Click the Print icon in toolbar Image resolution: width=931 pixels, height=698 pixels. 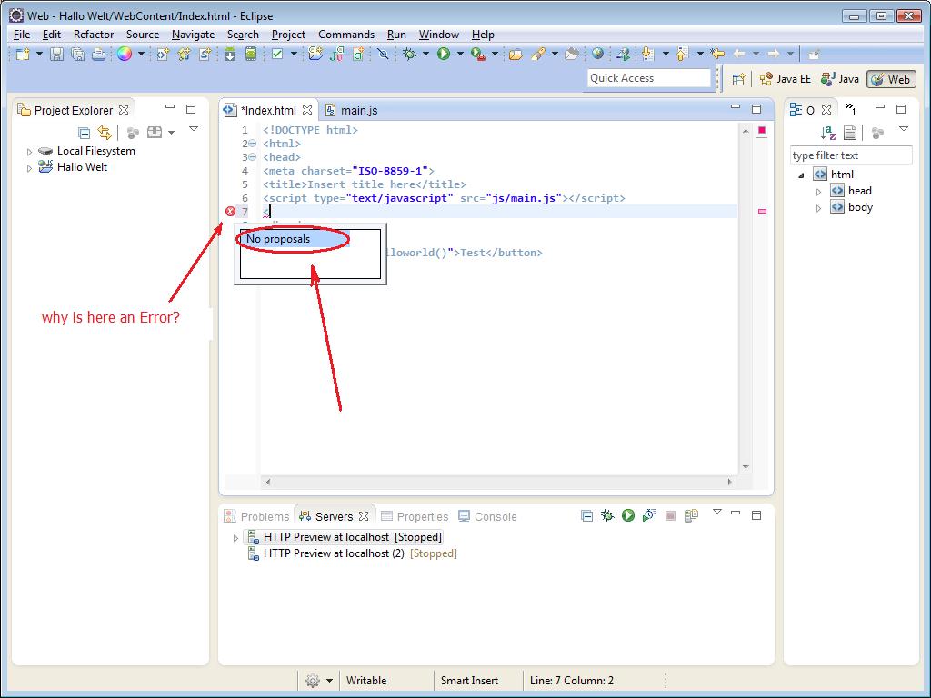[x=98, y=54]
